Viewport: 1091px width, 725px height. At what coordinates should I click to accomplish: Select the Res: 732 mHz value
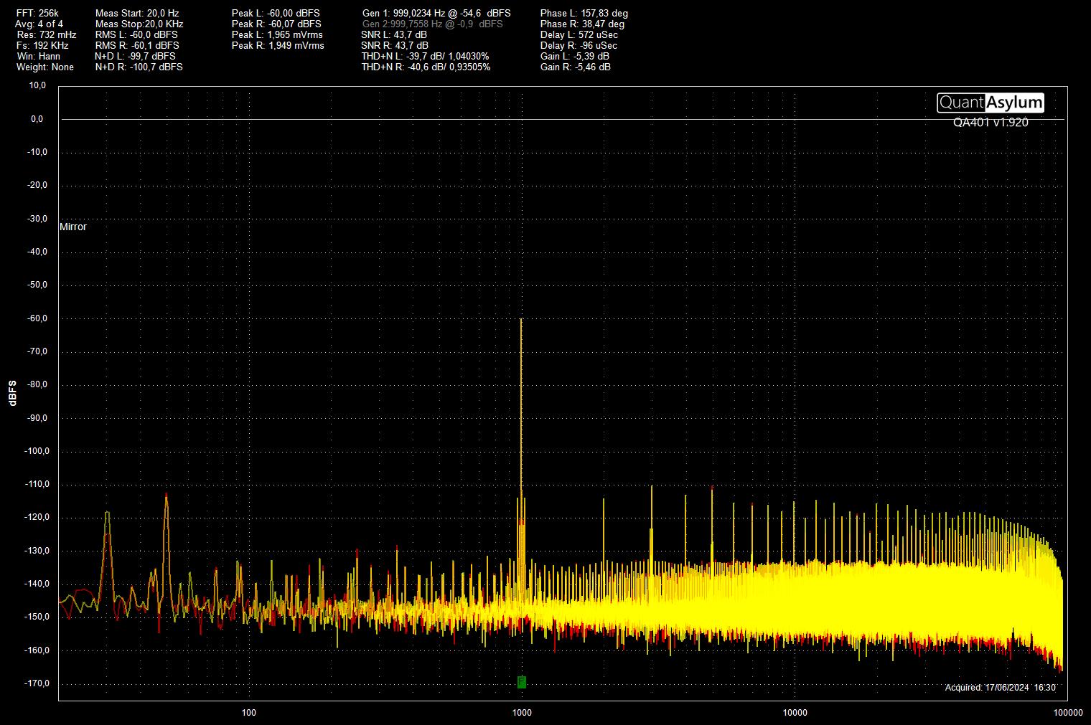[46, 34]
